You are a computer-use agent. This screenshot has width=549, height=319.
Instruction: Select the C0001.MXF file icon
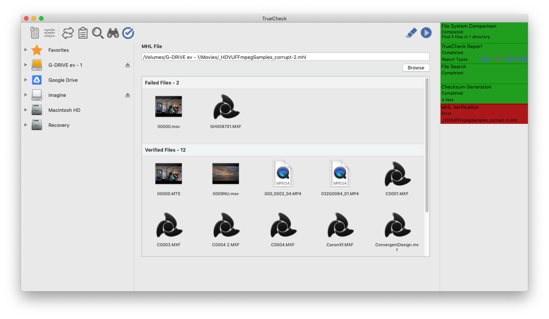pos(397,174)
